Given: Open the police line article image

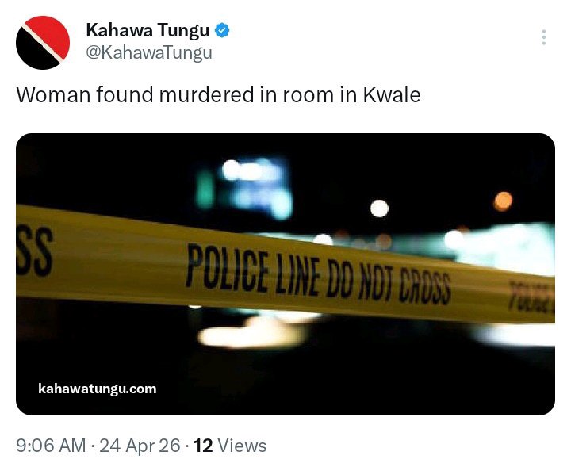Looking at the screenshot, I should pos(285,274).
